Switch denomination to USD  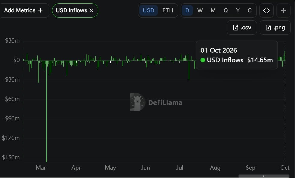point(149,10)
